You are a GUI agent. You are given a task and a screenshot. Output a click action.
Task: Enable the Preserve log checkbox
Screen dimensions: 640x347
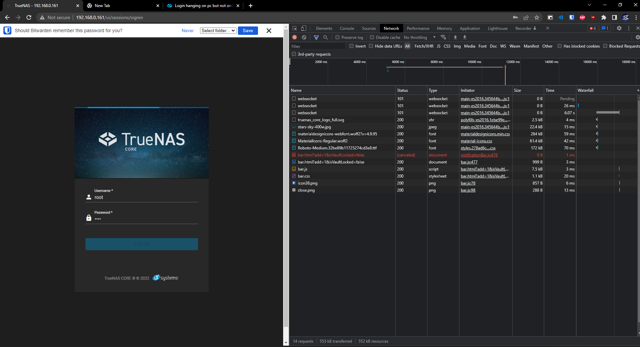(x=337, y=37)
